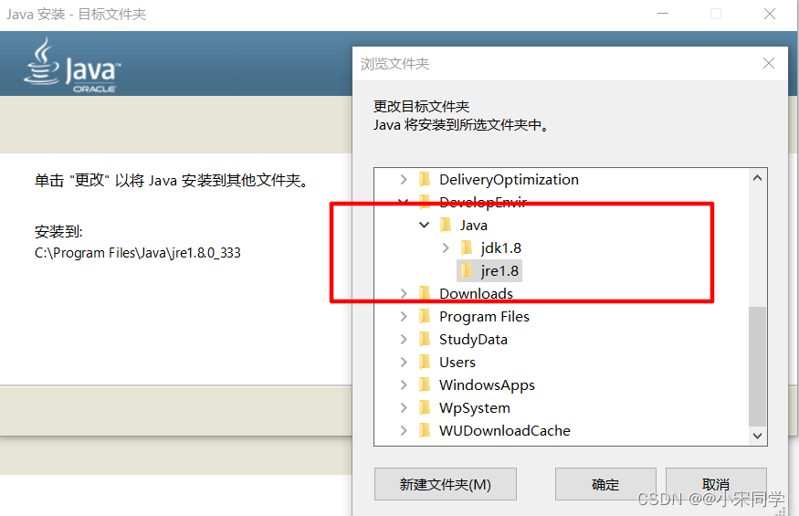
Task: Click the Program Files folder icon
Action: tap(425, 317)
